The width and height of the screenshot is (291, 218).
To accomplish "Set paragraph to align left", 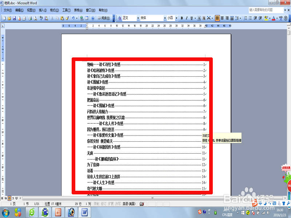I will click(x=217, y=18).
